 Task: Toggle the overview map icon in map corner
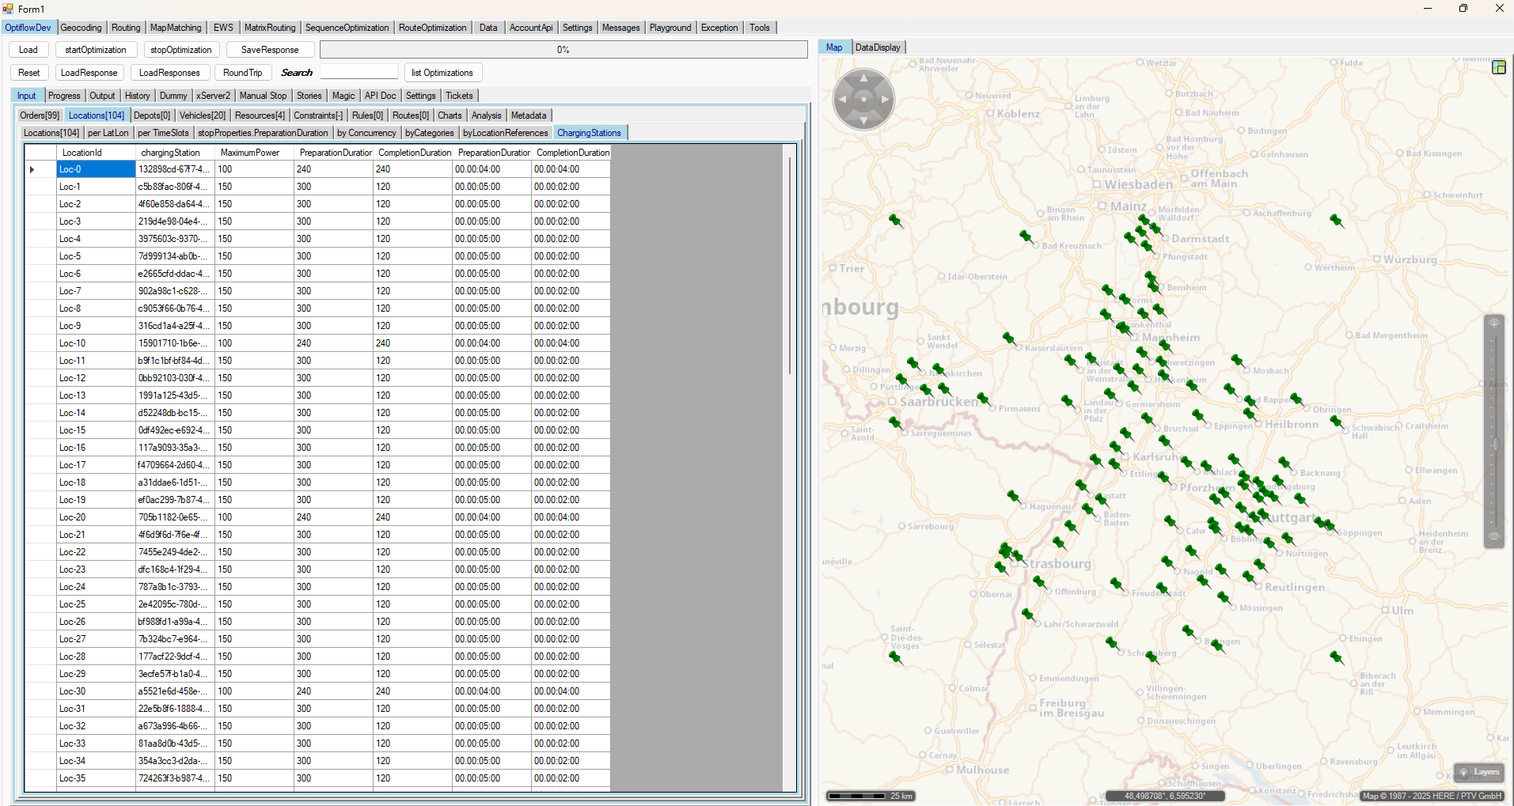(x=1498, y=67)
